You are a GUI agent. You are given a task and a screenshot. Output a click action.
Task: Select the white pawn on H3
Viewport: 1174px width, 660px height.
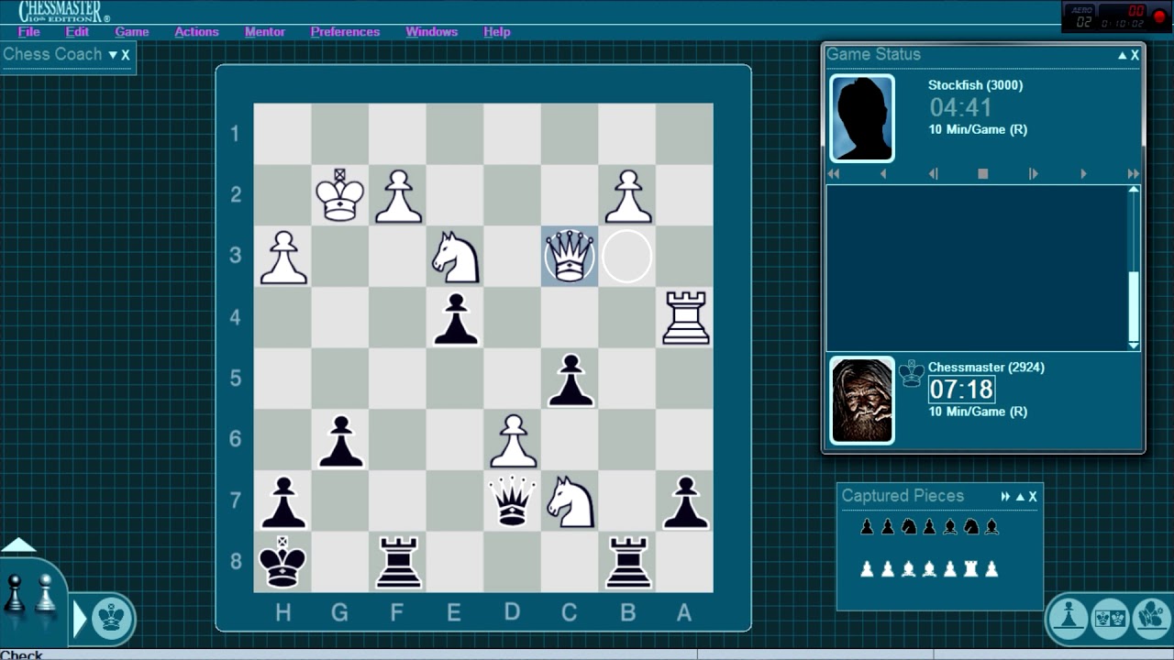(282, 257)
